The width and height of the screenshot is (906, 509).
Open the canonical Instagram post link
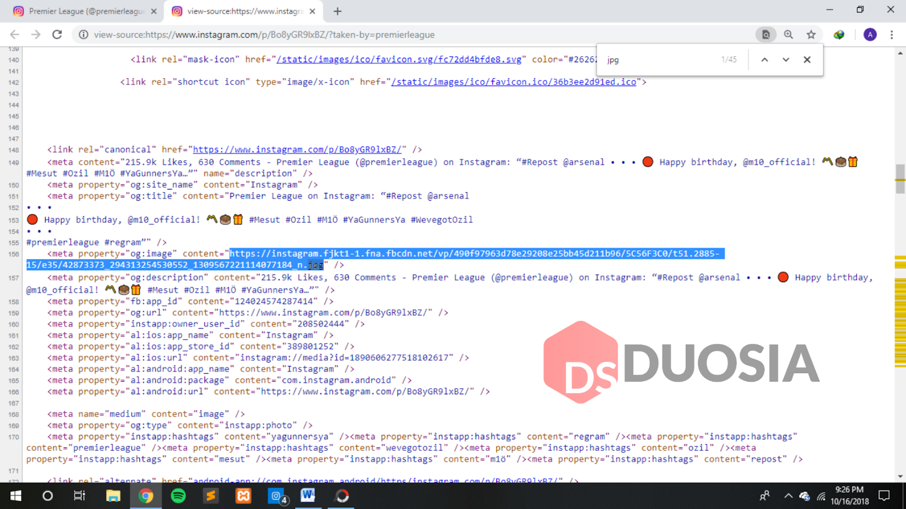pos(297,150)
